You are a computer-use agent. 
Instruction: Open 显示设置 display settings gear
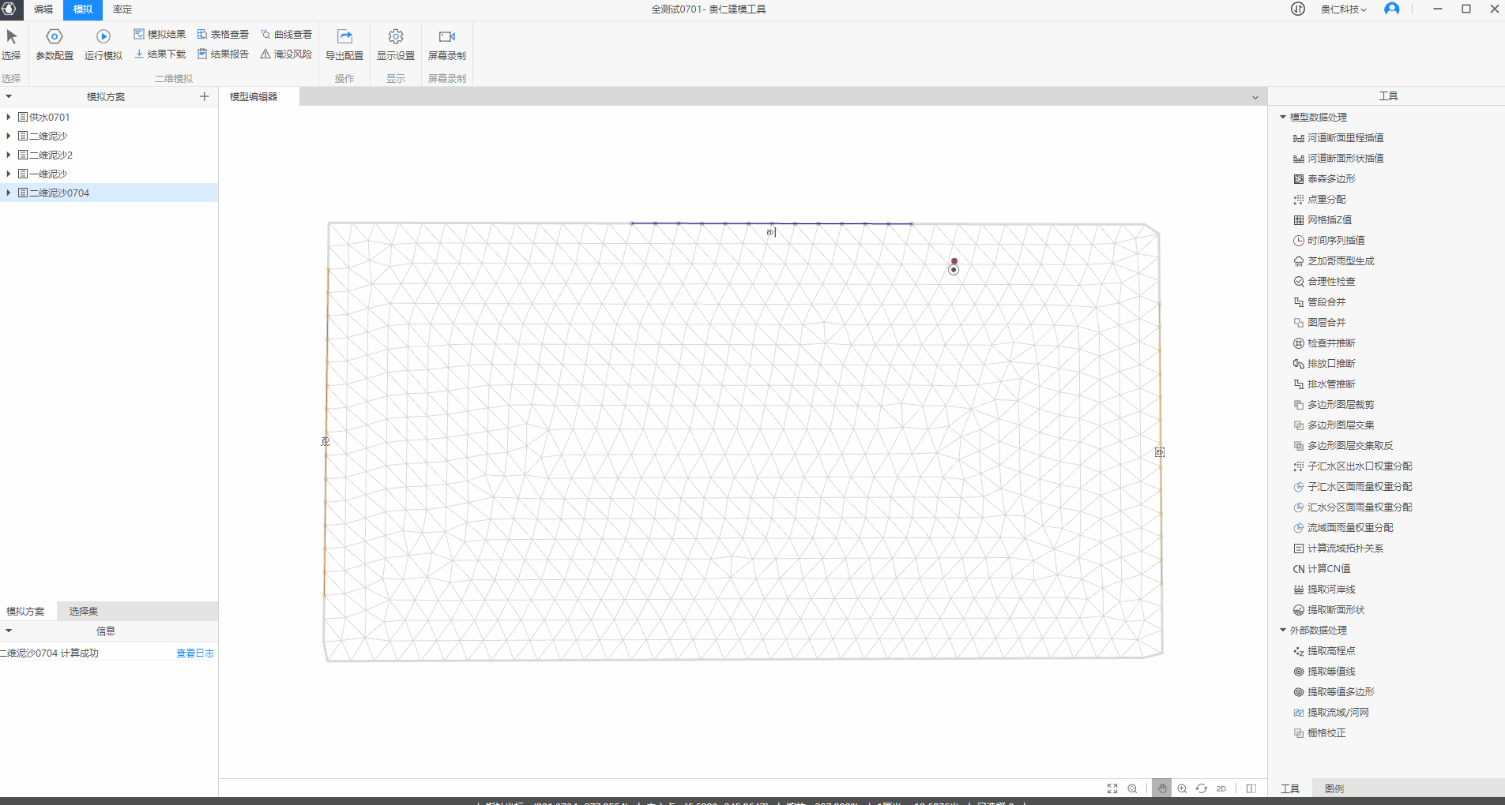(x=396, y=37)
